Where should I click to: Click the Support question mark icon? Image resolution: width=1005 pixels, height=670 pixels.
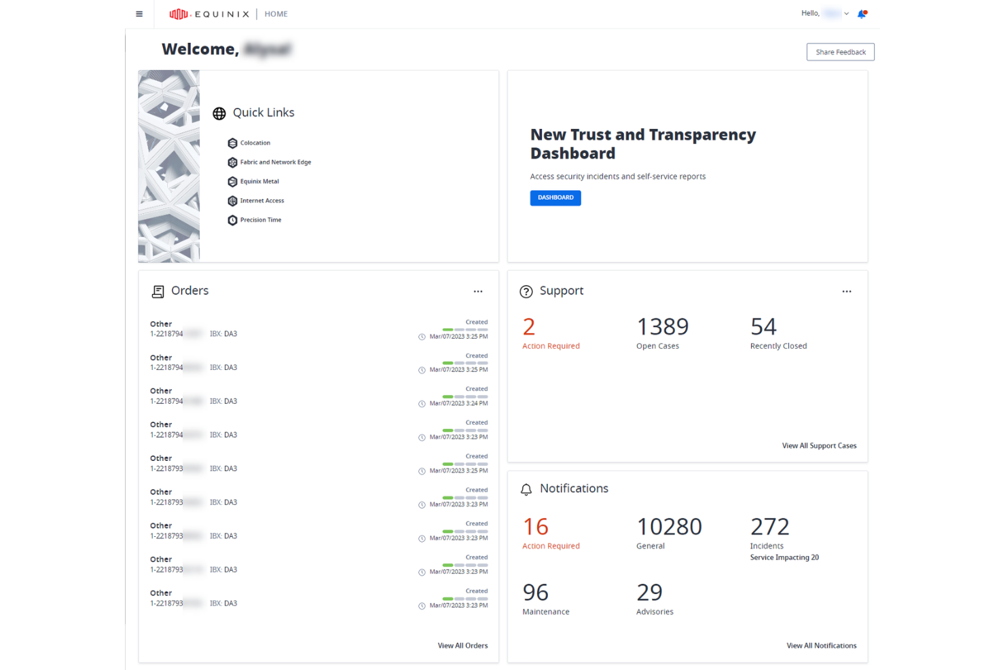[526, 291]
